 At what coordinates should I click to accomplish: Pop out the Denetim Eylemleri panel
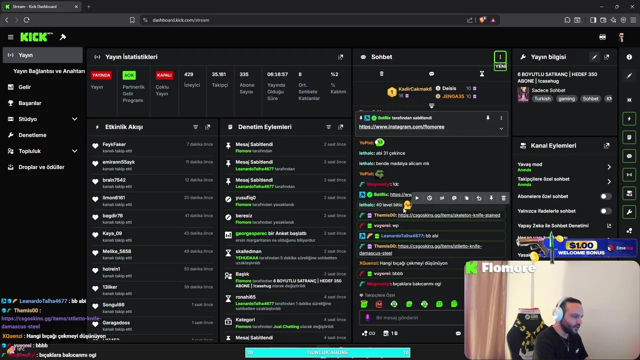(340, 127)
